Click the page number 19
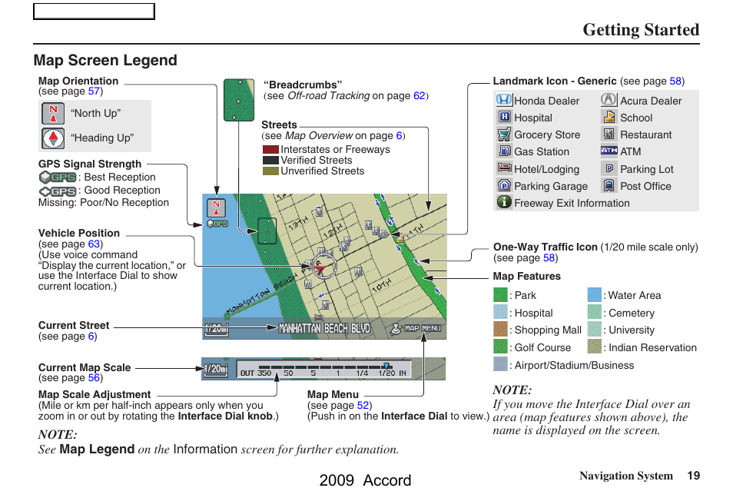Image resolution: width=733 pixels, height=501 pixels. (x=693, y=476)
